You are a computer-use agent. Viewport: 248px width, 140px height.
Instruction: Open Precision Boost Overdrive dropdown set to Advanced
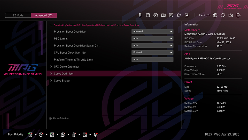click(152, 31)
